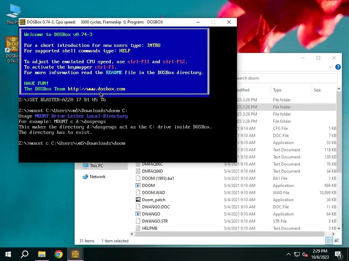Click the Explorer search doom field

click(287, 78)
